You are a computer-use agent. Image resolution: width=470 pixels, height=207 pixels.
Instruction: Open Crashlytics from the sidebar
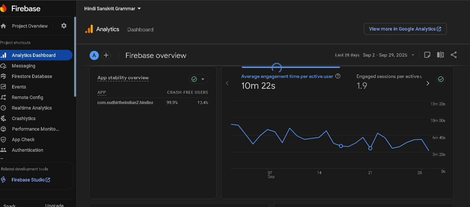pos(24,119)
